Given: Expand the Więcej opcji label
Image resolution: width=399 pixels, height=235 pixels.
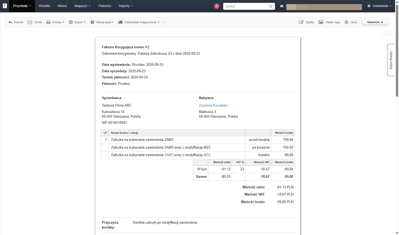Looking at the screenshot, I should pyautogui.click(x=104, y=22).
